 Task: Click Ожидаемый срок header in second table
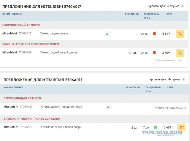pyautogui.click(x=153, y=89)
